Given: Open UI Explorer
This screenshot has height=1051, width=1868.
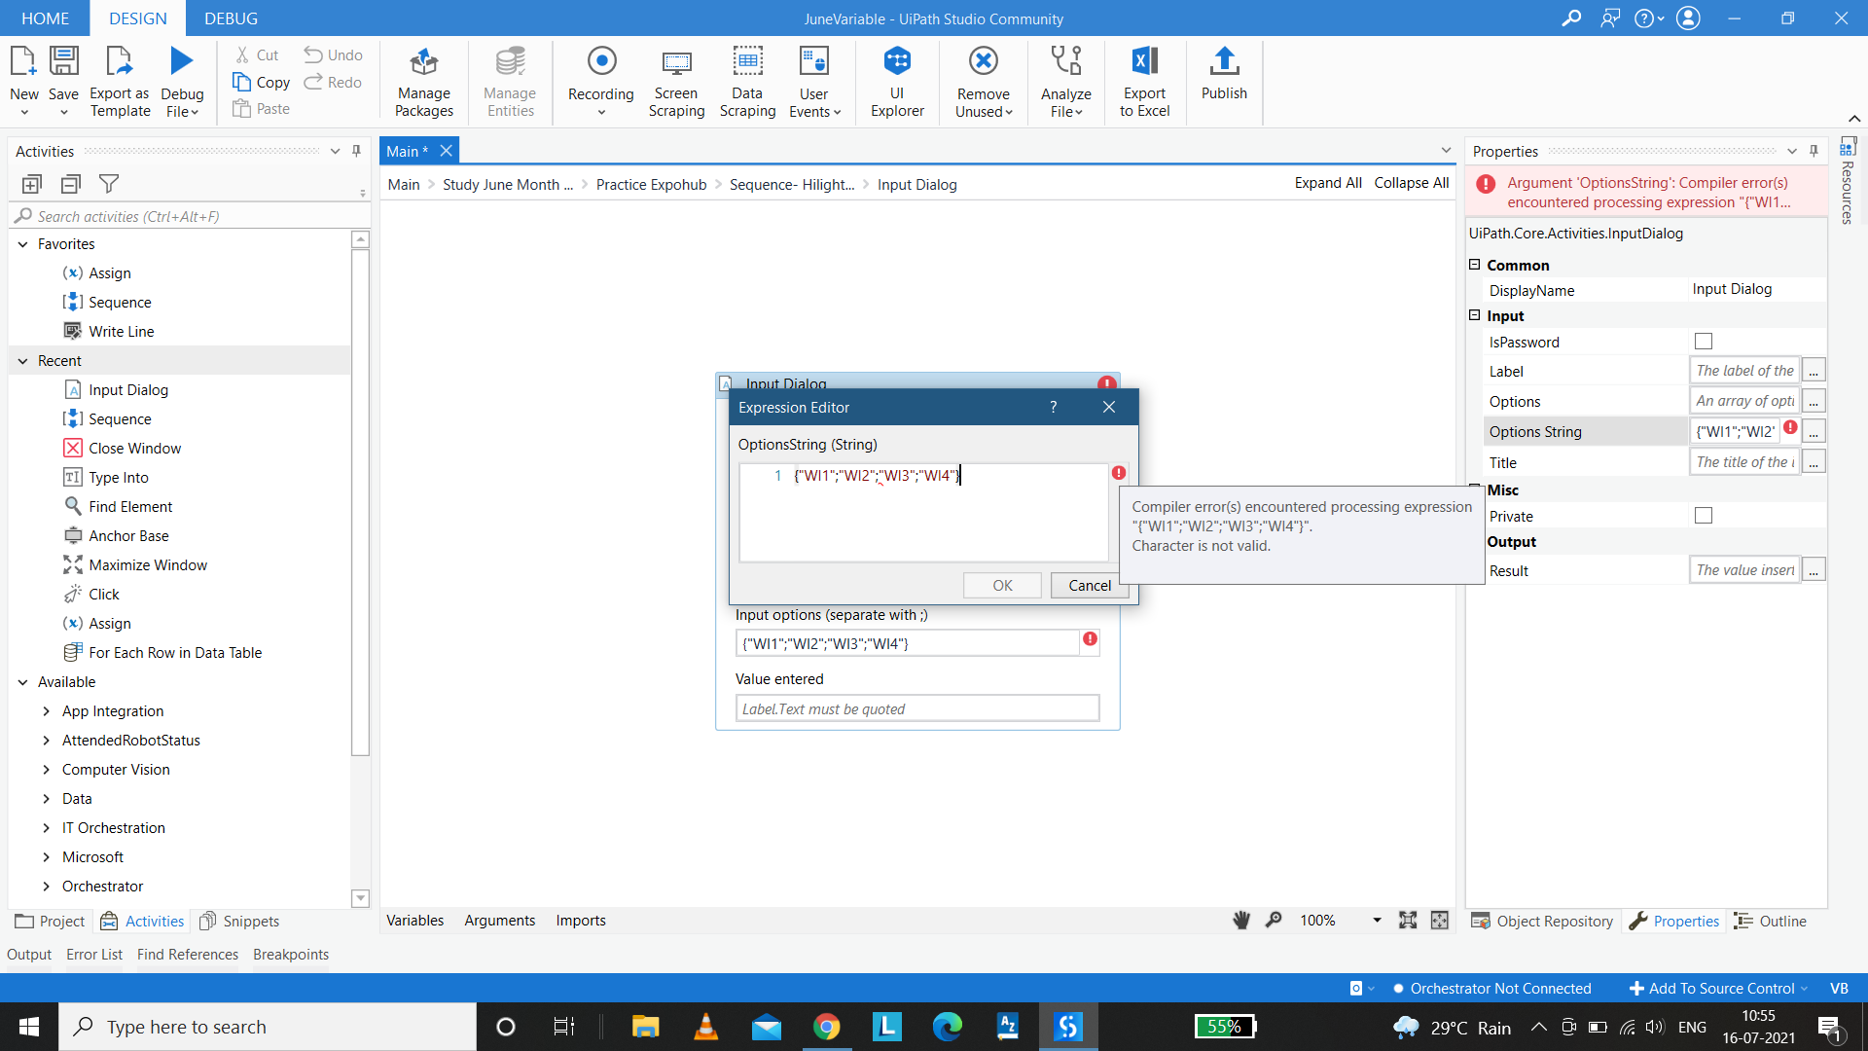Looking at the screenshot, I should click(896, 83).
